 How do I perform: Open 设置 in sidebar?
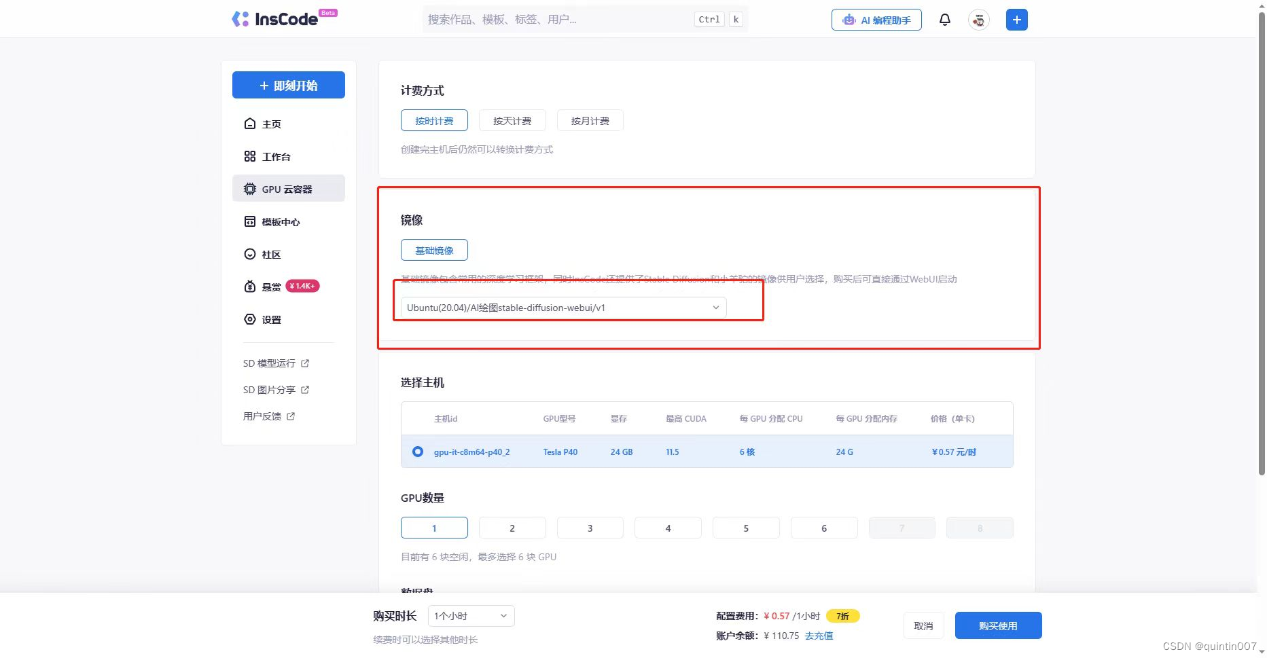(289, 319)
